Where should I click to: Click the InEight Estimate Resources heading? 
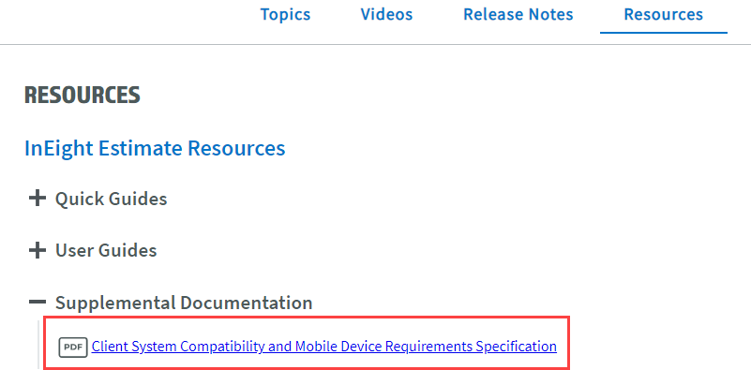[155, 148]
